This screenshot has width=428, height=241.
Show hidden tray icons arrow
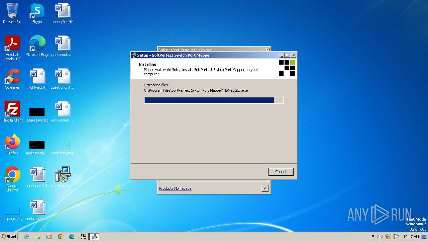[x=373, y=236]
